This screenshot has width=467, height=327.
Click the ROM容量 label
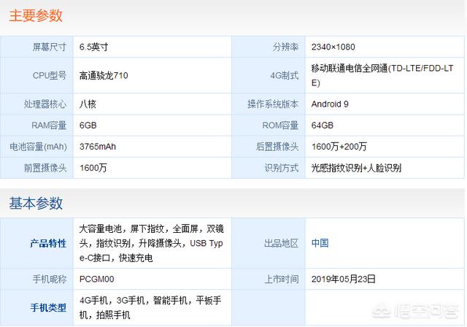coord(280,126)
